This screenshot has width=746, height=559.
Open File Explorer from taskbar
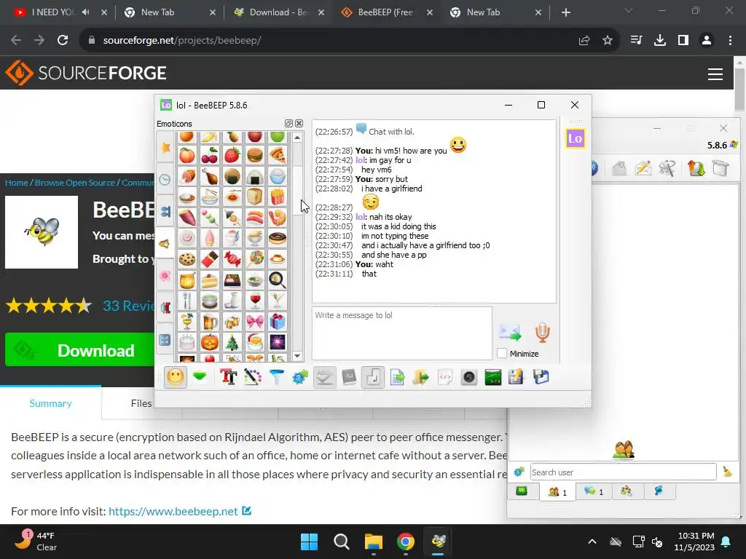pos(374,542)
